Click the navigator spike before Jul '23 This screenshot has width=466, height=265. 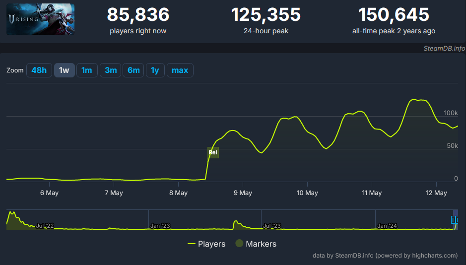236,223
